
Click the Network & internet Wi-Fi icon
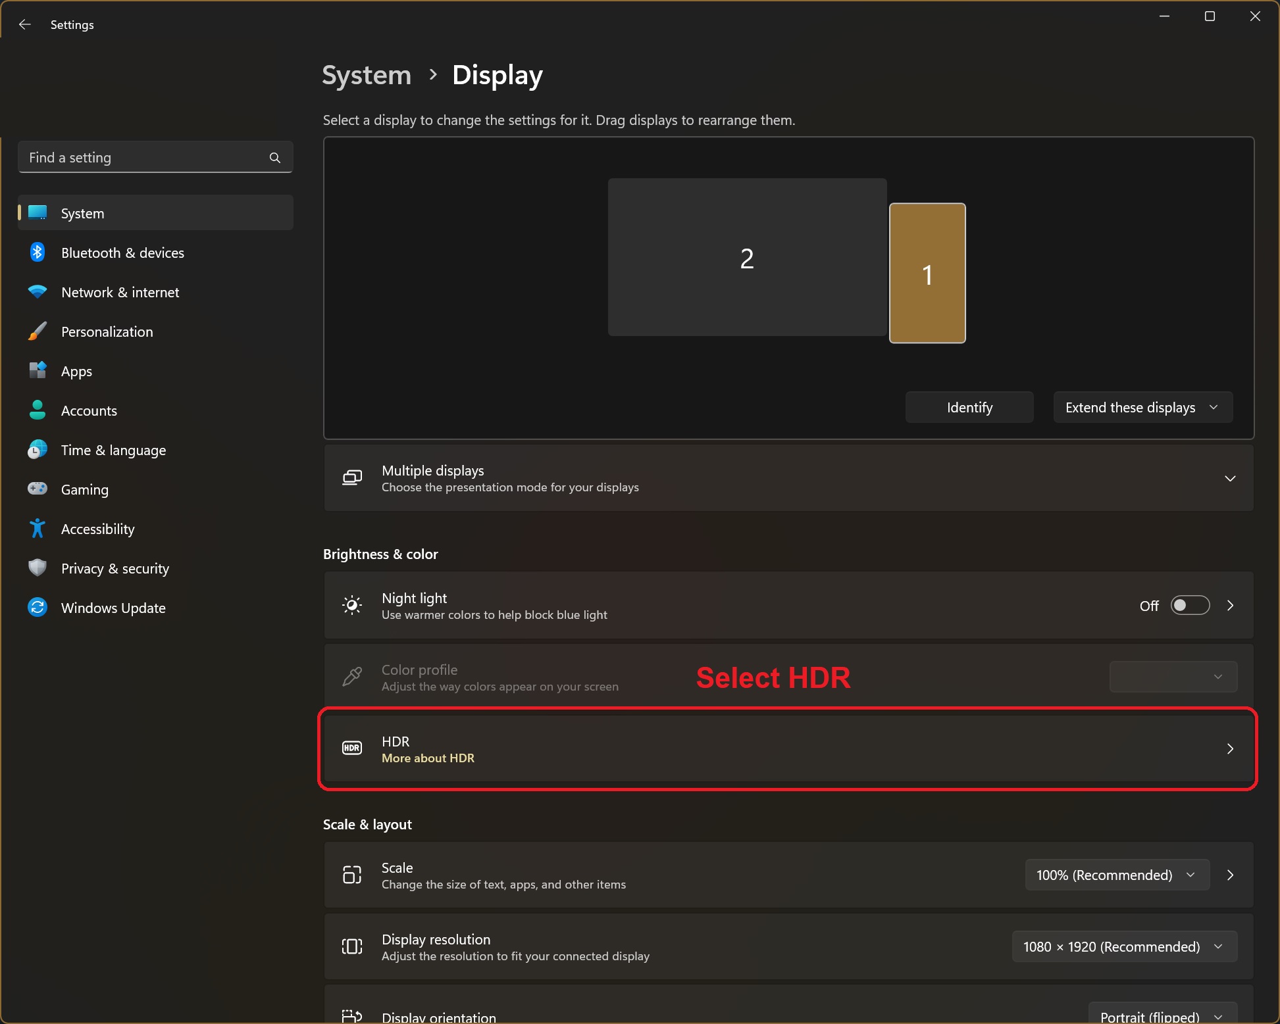click(x=38, y=292)
